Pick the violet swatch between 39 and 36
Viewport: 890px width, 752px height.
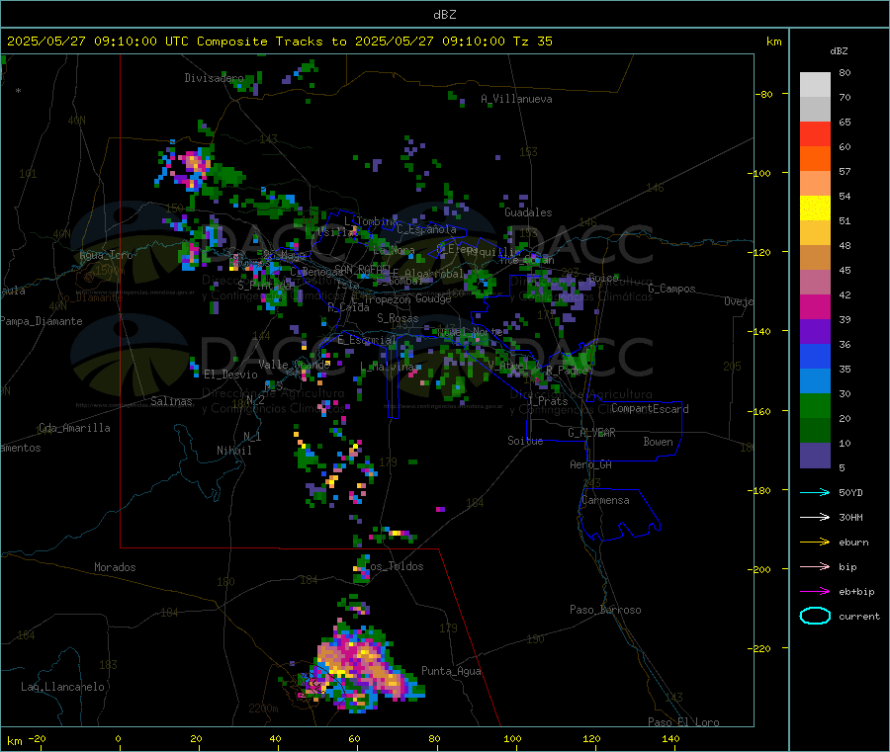tap(815, 332)
